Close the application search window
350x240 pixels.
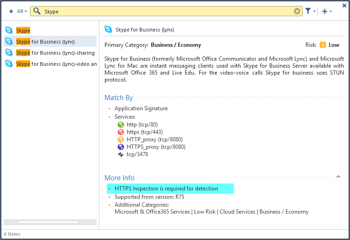(x=344, y=6)
